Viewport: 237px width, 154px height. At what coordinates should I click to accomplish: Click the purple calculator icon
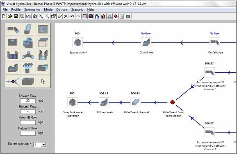[91, 16]
